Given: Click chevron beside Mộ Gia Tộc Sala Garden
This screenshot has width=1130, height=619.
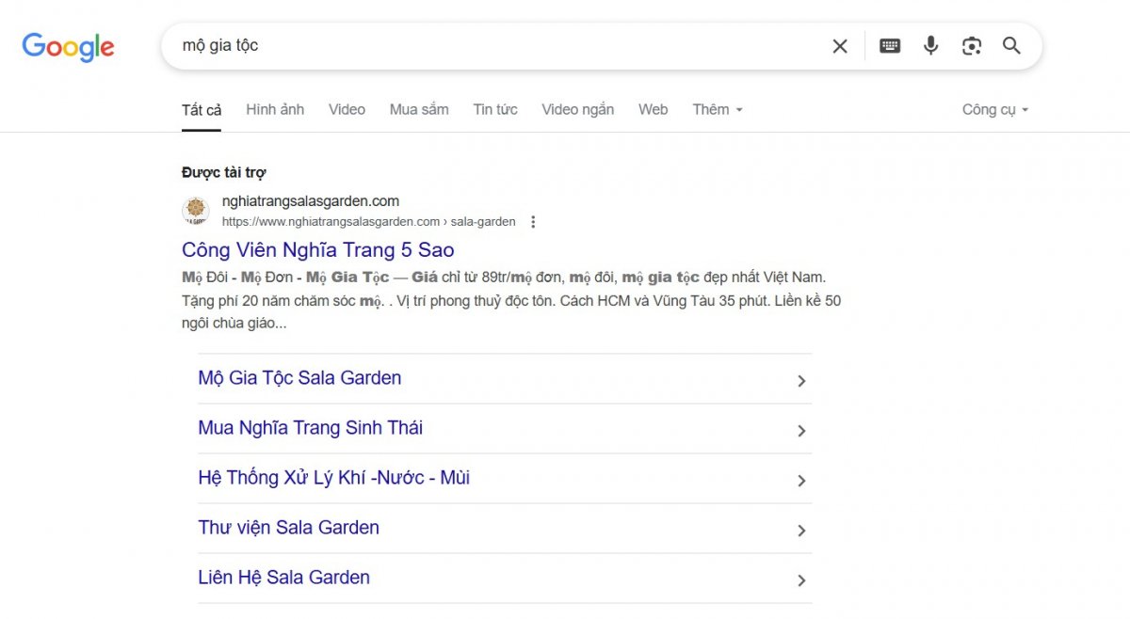Looking at the screenshot, I should (801, 381).
